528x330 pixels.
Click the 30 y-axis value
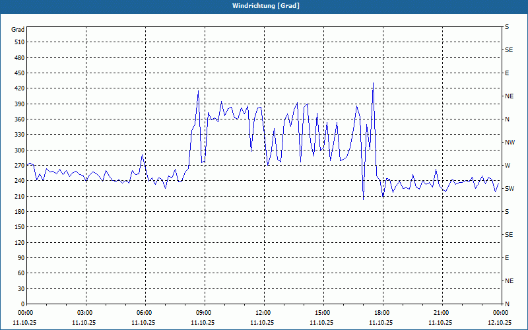(x=21, y=288)
